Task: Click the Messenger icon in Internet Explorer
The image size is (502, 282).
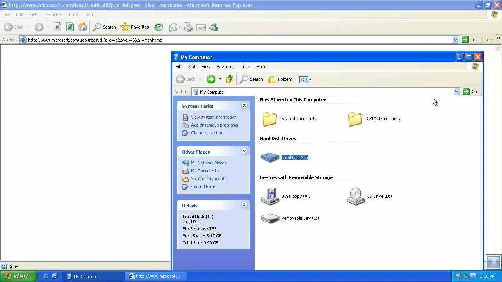Action: pos(214,27)
